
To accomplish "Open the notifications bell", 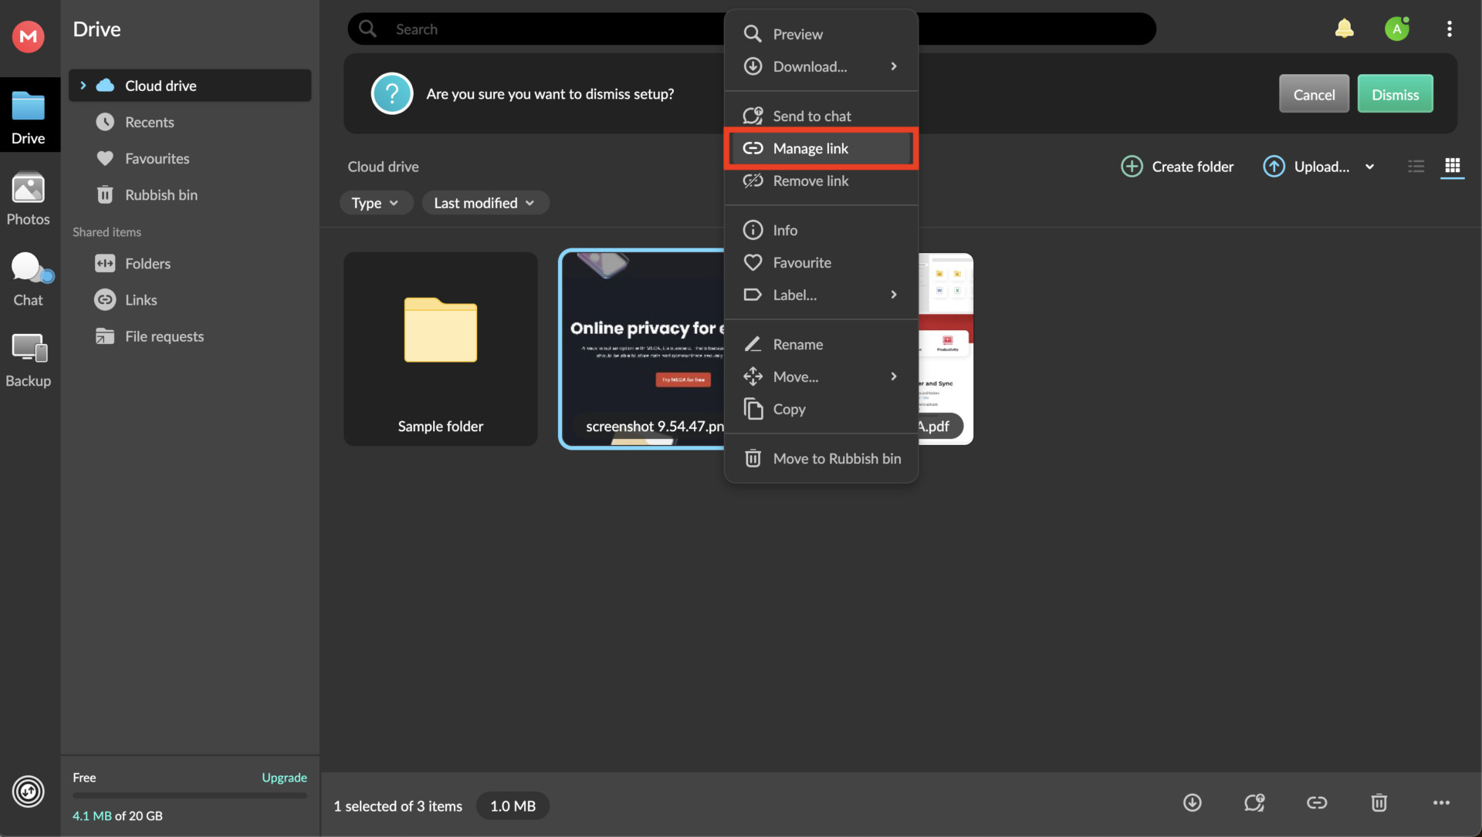I will click(x=1345, y=28).
